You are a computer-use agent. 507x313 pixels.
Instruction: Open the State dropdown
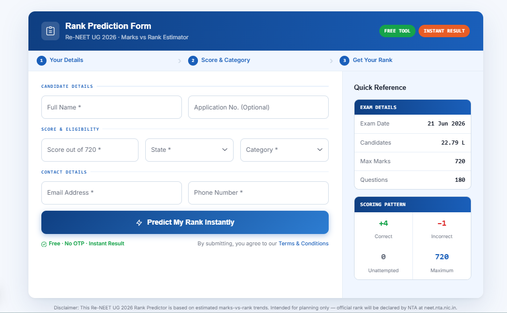(x=189, y=150)
